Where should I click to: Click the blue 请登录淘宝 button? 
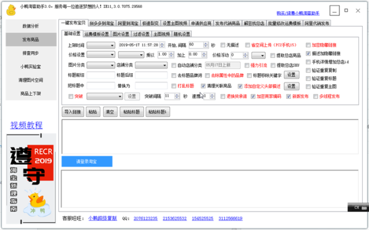(87, 162)
